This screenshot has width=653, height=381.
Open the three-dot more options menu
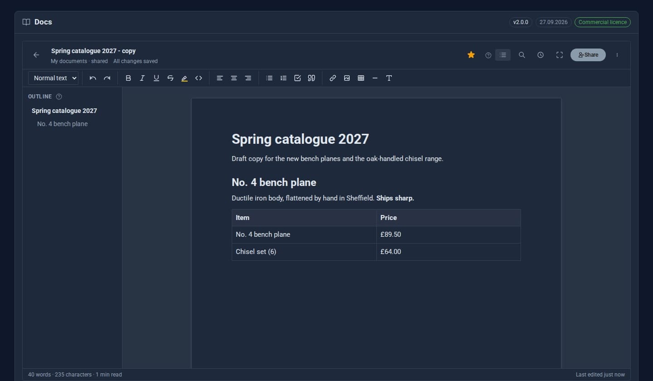pos(617,55)
